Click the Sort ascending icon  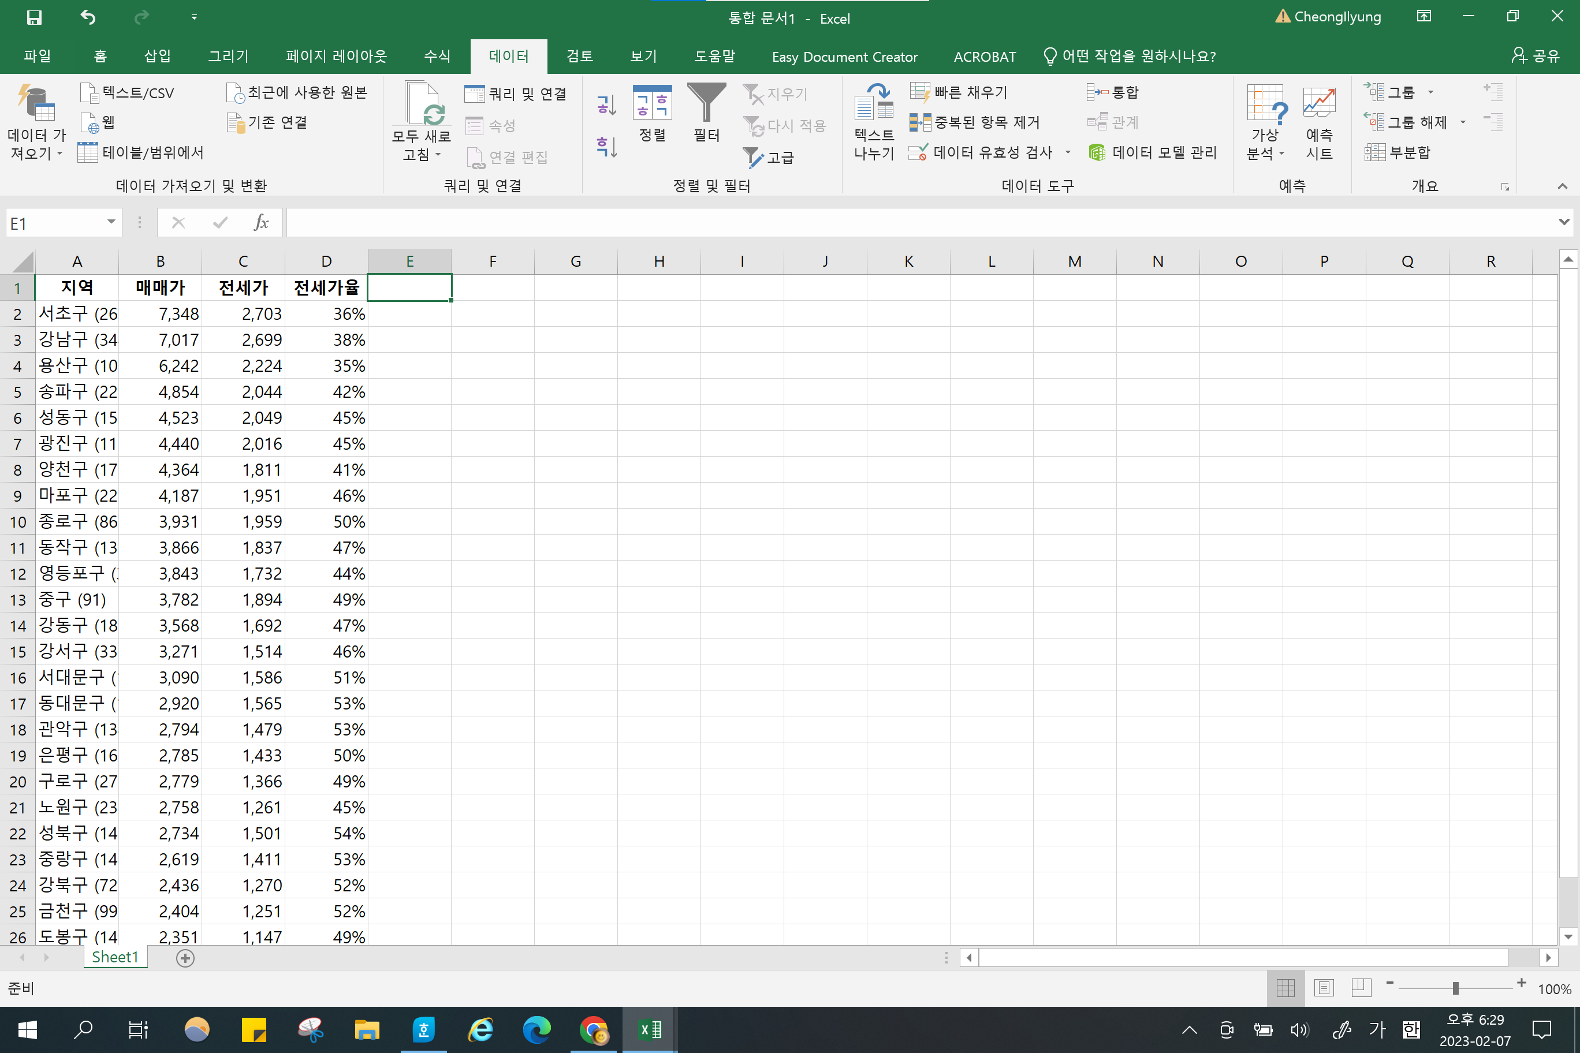tap(606, 104)
